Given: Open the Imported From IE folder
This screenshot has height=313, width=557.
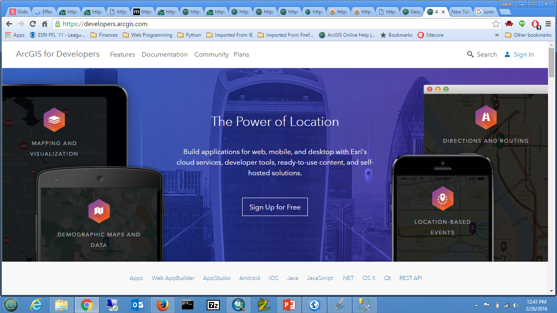Looking at the screenshot, I should coord(230,35).
